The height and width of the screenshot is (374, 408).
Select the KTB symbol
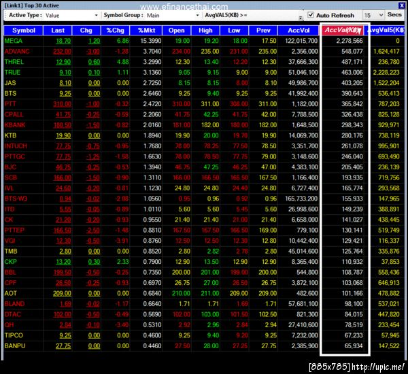pos(10,135)
